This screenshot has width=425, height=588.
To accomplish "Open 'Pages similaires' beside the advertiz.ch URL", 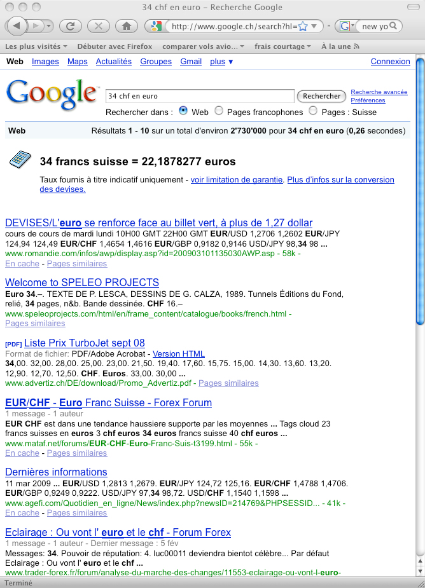I will (x=228, y=383).
